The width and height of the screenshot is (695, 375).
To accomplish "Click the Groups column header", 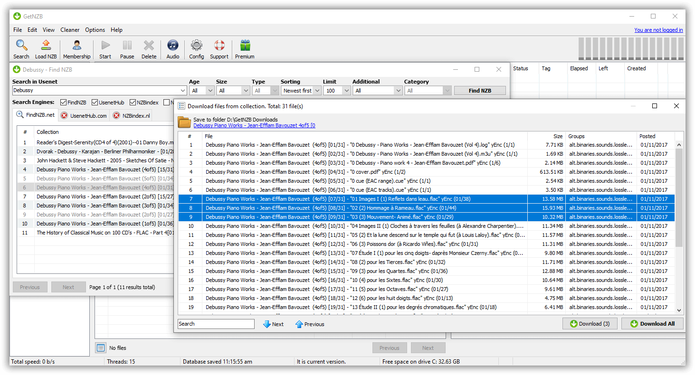I will pos(601,136).
